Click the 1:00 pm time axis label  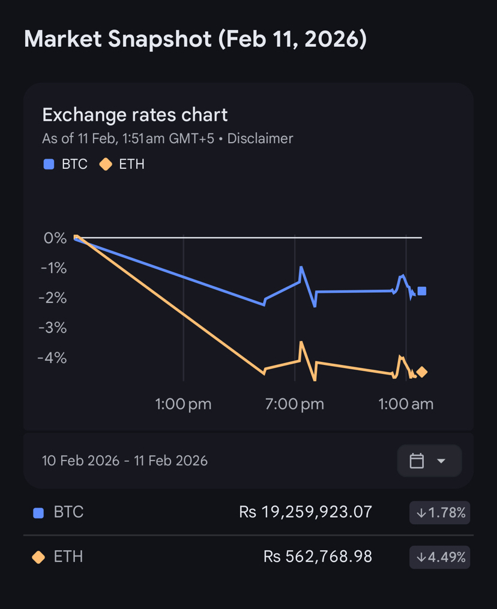(183, 404)
